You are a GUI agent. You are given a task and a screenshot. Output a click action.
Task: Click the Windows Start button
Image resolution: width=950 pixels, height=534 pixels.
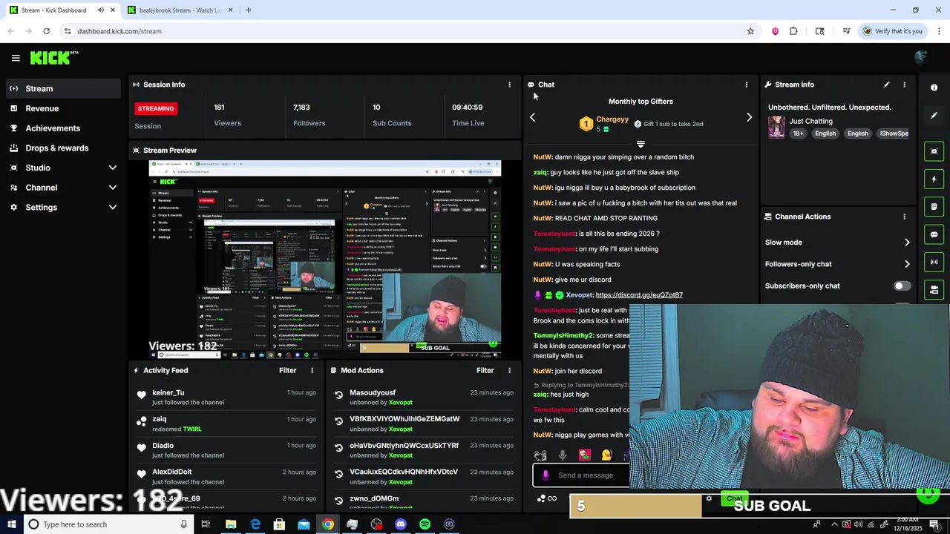pos(11,524)
